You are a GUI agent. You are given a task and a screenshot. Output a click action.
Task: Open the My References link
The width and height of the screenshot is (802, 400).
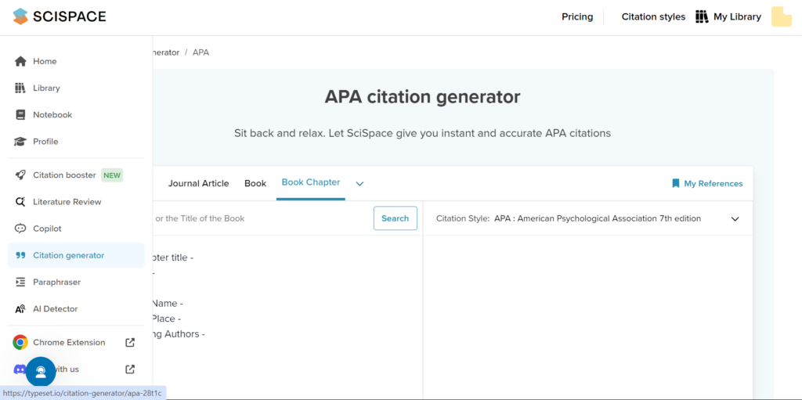[x=707, y=183]
